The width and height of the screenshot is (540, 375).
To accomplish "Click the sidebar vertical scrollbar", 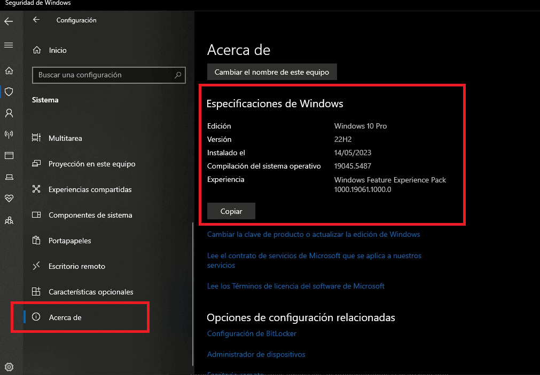I will tap(193, 294).
